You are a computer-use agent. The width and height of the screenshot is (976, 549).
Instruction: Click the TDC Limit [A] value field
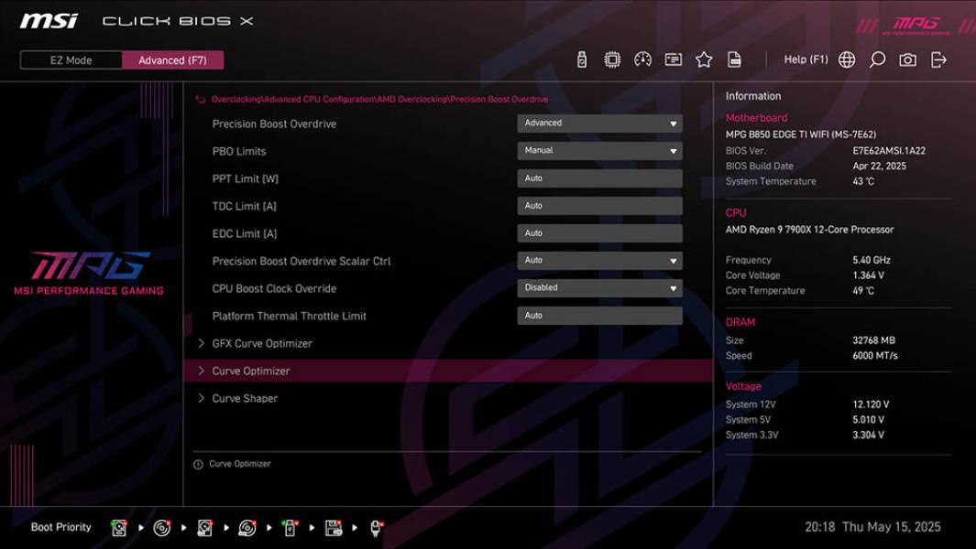pos(599,206)
